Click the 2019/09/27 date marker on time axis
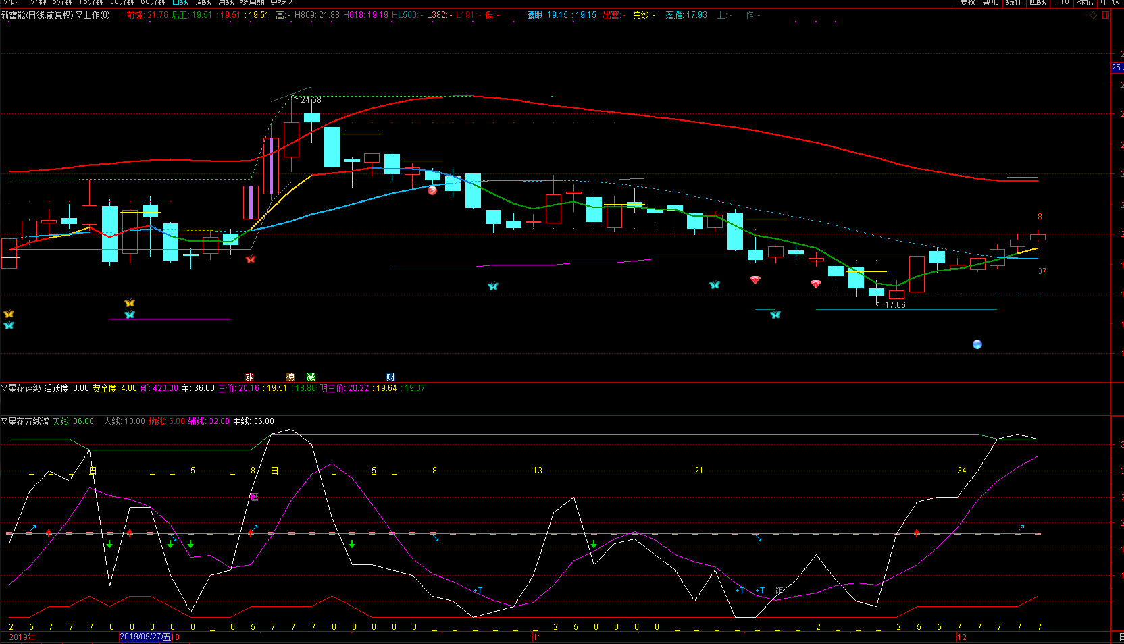 tap(145, 637)
